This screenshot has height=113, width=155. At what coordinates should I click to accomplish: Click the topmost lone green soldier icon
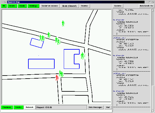(63, 23)
